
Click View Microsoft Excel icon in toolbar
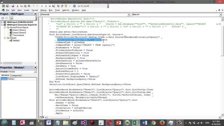pos(3,6)
